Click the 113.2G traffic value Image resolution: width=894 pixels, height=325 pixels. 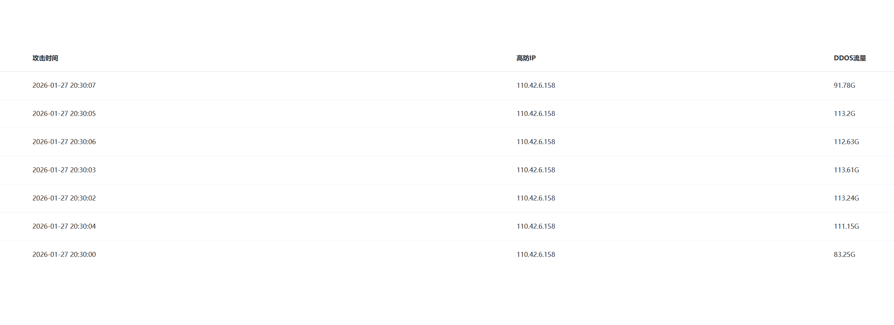pyautogui.click(x=844, y=114)
